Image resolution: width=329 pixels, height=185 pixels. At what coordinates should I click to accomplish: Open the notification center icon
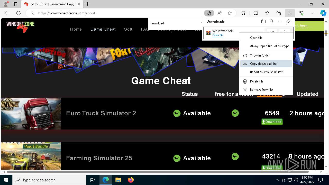(x=321, y=180)
